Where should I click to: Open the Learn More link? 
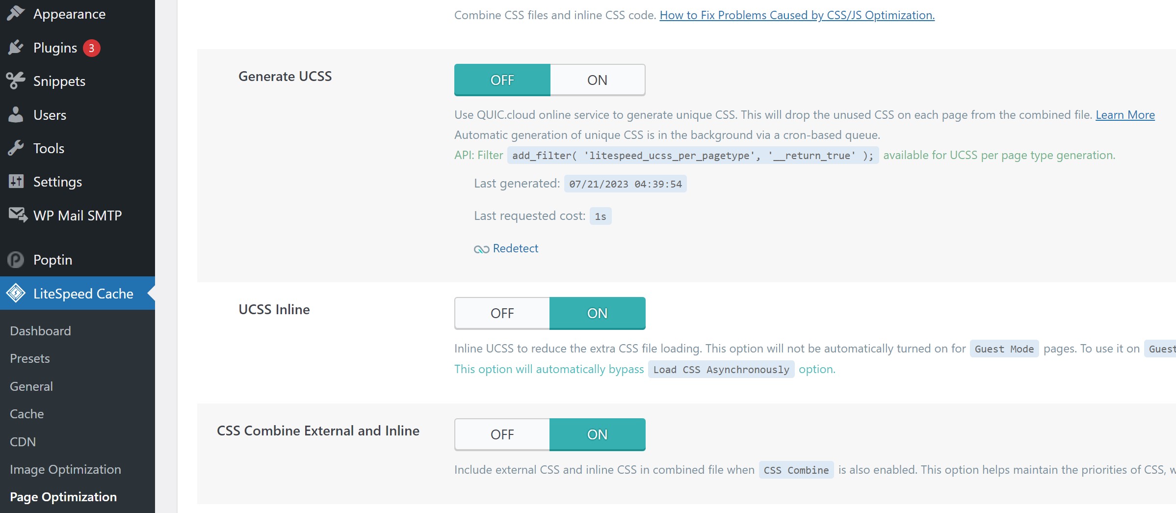click(1125, 115)
